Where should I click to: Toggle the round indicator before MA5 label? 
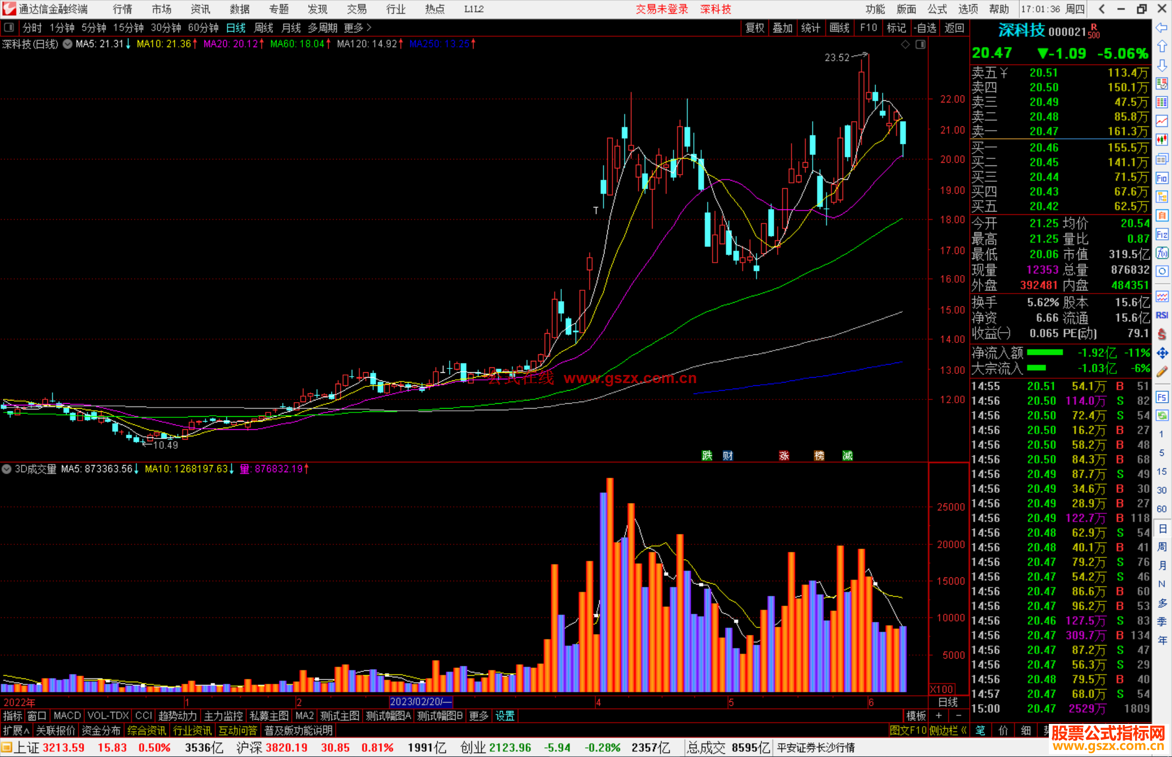click(x=68, y=44)
